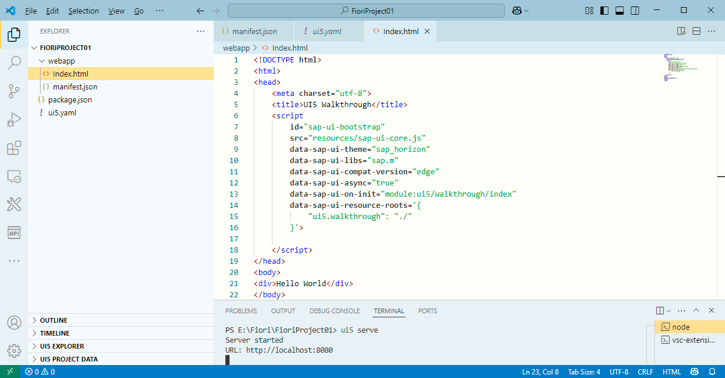Switch to the OUTPUT panel tab
This screenshot has width=725, height=378.
coord(283,311)
